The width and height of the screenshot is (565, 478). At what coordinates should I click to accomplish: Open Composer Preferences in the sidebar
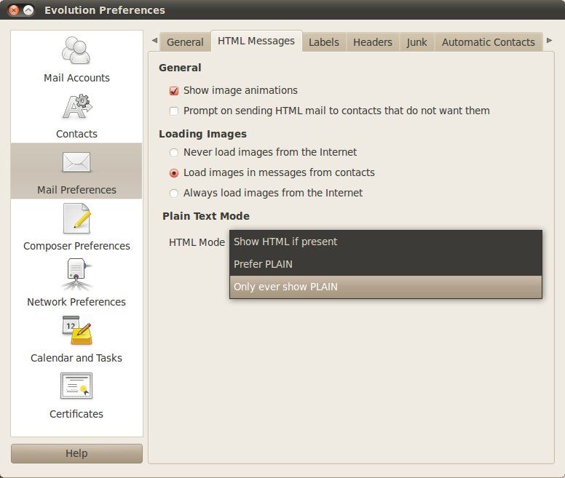coord(76,219)
